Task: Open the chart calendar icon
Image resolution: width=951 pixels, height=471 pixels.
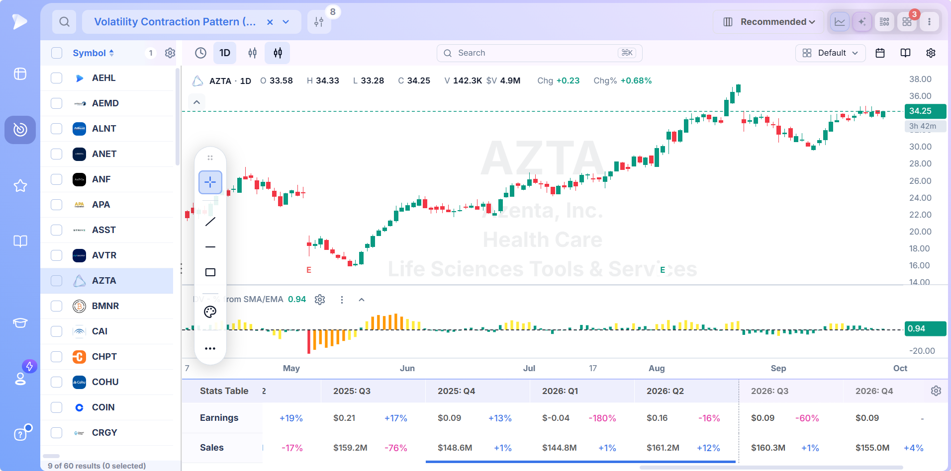Action: pos(880,53)
